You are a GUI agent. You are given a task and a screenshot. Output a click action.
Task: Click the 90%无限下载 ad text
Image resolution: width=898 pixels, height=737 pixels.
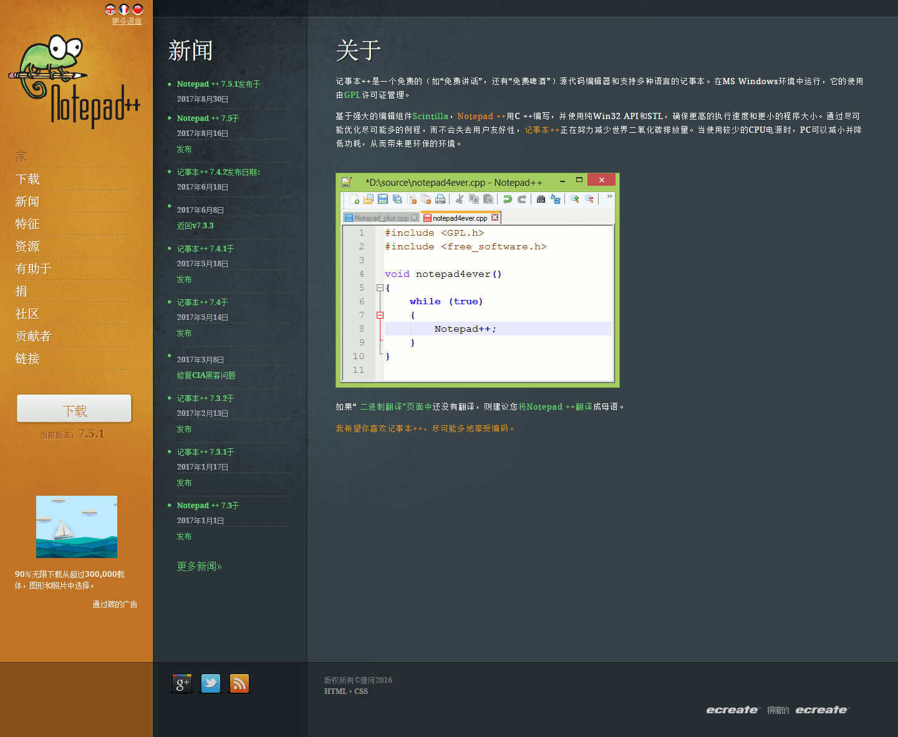point(70,580)
